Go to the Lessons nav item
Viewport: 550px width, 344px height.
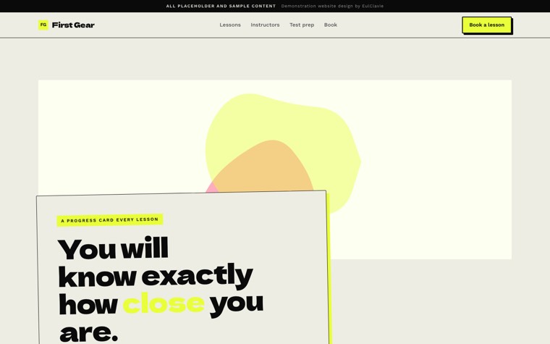click(x=230, y=25)
